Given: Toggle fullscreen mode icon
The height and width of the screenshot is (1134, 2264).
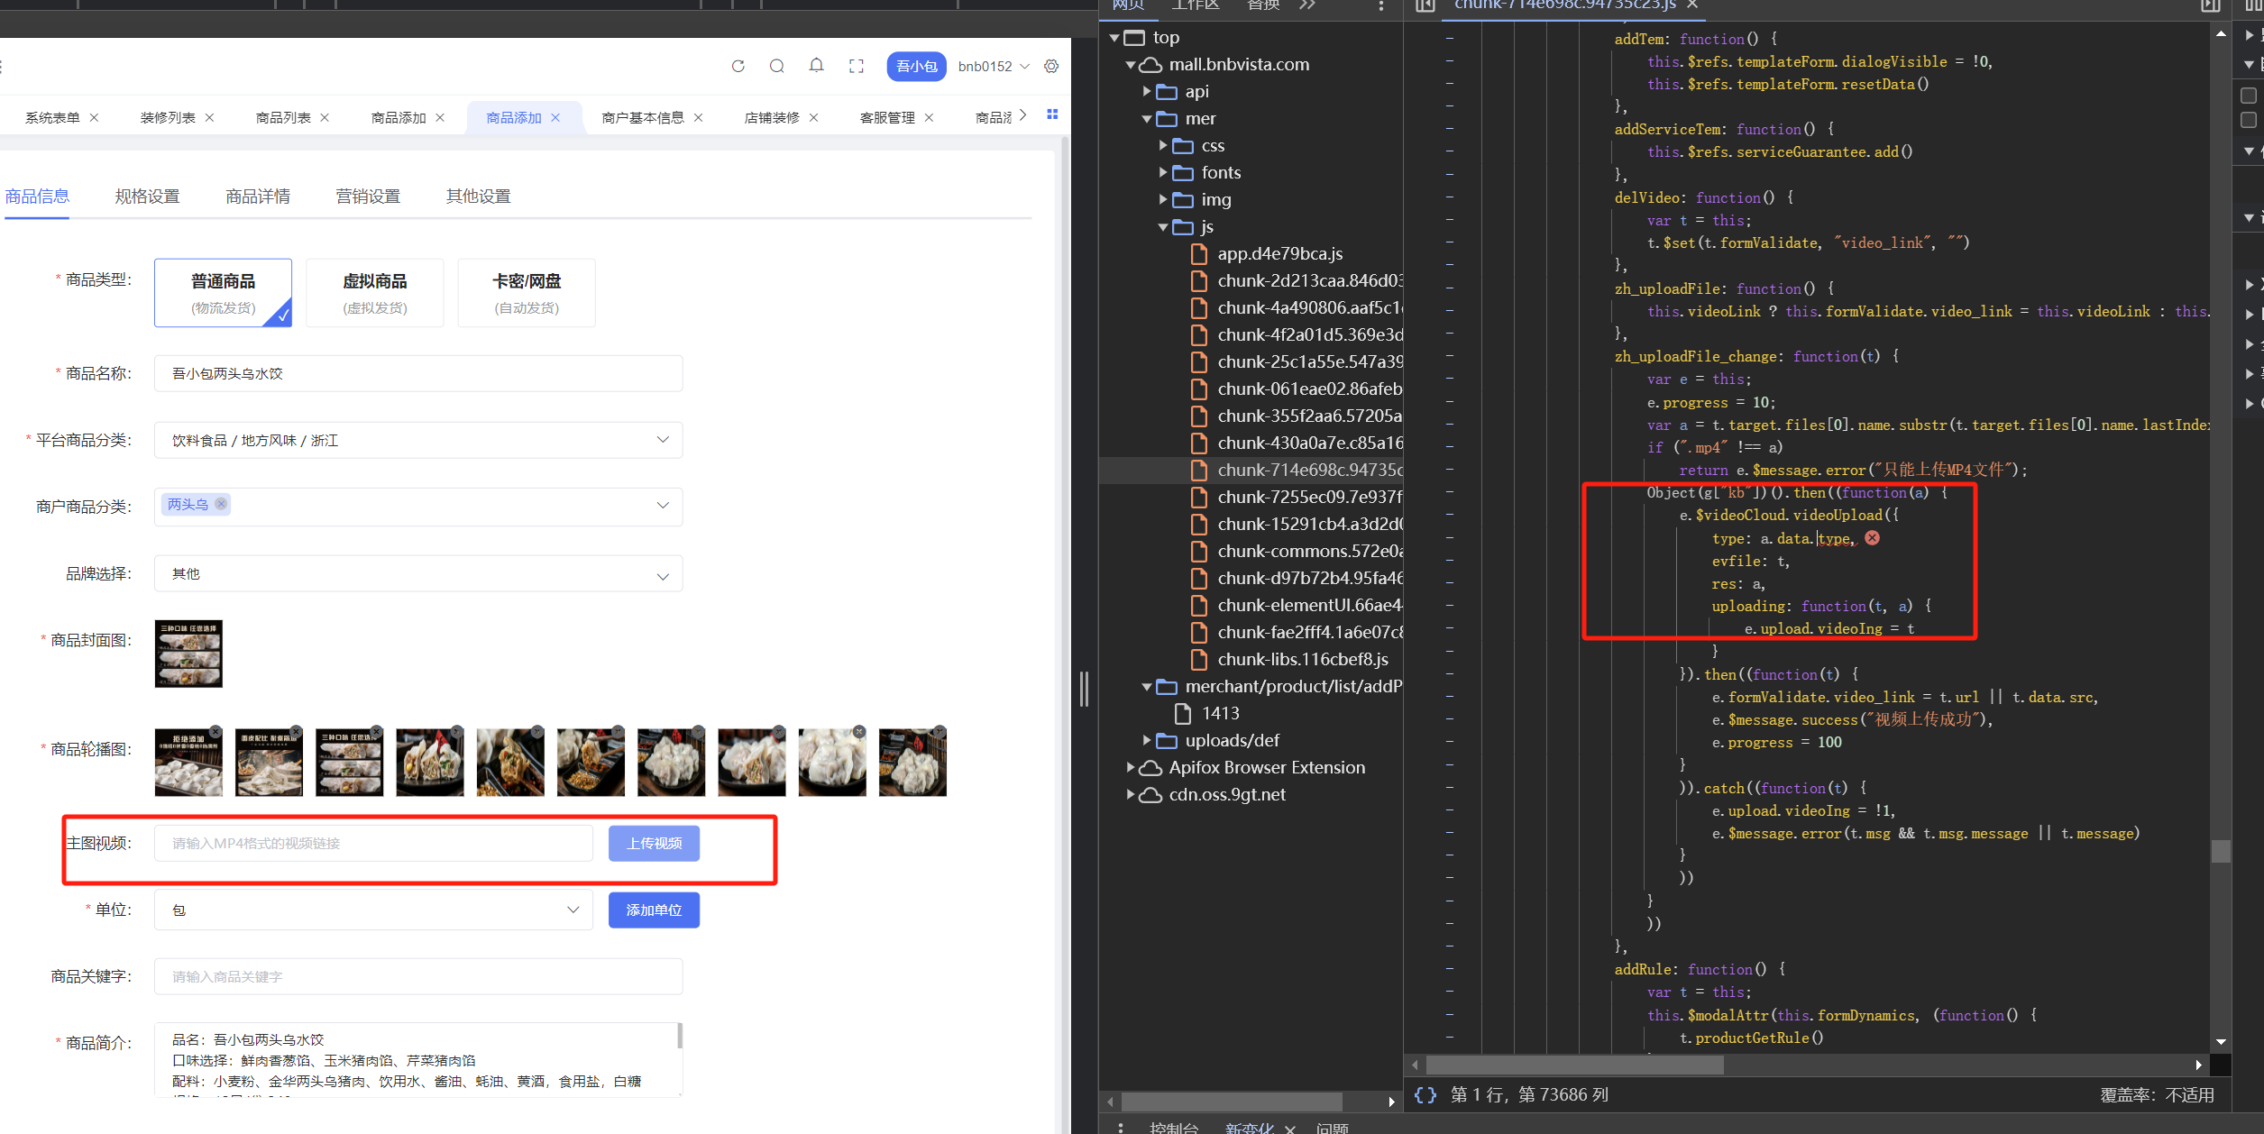Looking at the screenshot, I should [x=856, y=66].
